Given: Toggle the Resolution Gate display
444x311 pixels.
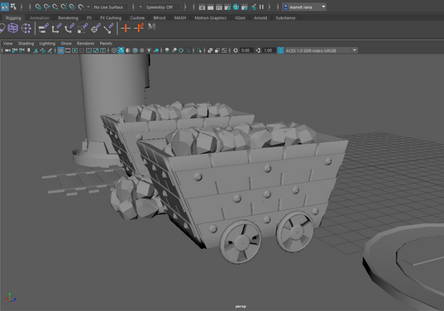Looking at the screenshot, I should (x=74, y=50).
